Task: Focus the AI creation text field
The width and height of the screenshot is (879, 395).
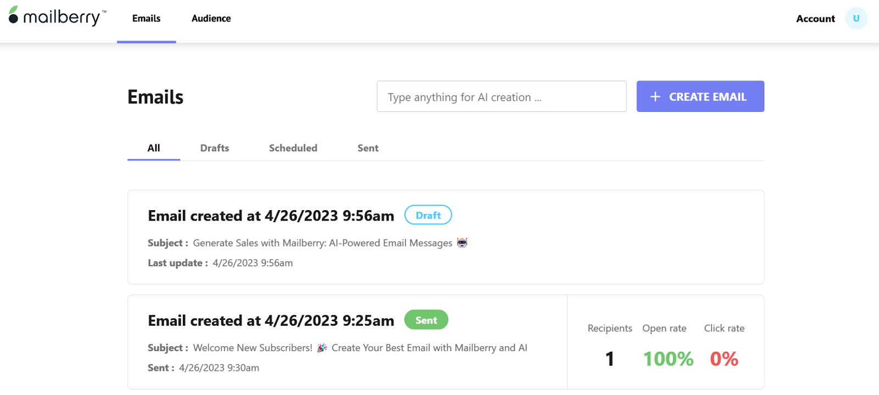Action: (502, 97)
